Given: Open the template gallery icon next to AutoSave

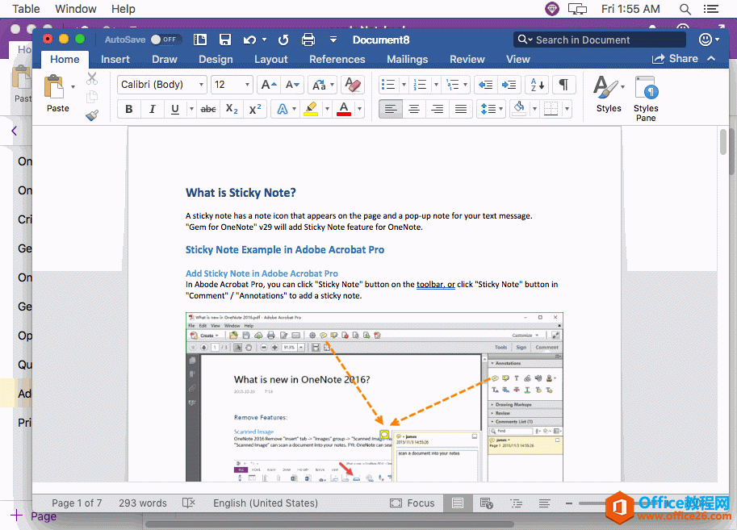Looking at the screenshot, I should click(200, 40).
